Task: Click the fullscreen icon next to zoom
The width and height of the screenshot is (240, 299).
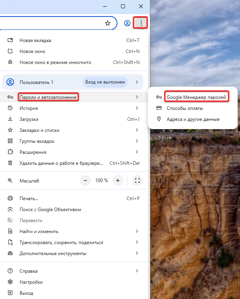Action: tap(137, 180)
